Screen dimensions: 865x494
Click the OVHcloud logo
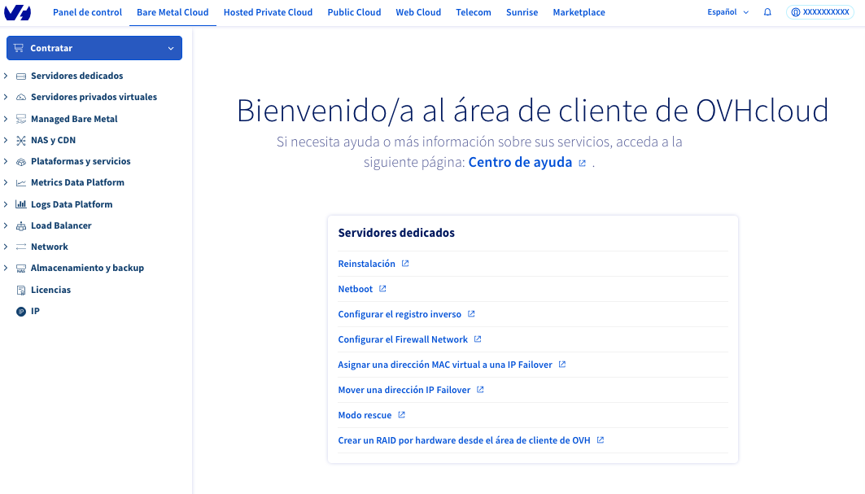click(x=19, y=12)
